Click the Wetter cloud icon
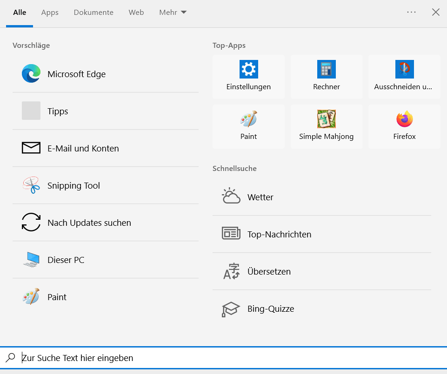This screenshot has height=374, width=447. (x=231, y=196)
